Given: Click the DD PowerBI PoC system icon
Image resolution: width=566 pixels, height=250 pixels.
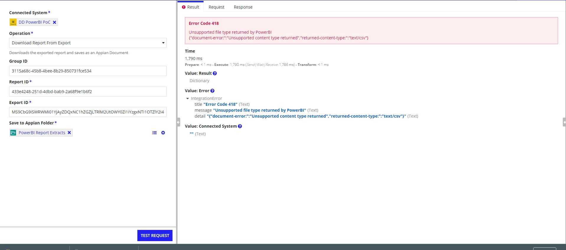Looking at the screenshot, I should (x=13, y=22).
